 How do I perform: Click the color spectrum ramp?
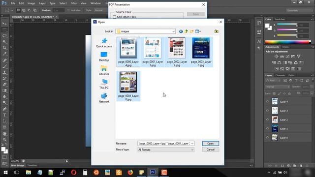click(288, 42)
